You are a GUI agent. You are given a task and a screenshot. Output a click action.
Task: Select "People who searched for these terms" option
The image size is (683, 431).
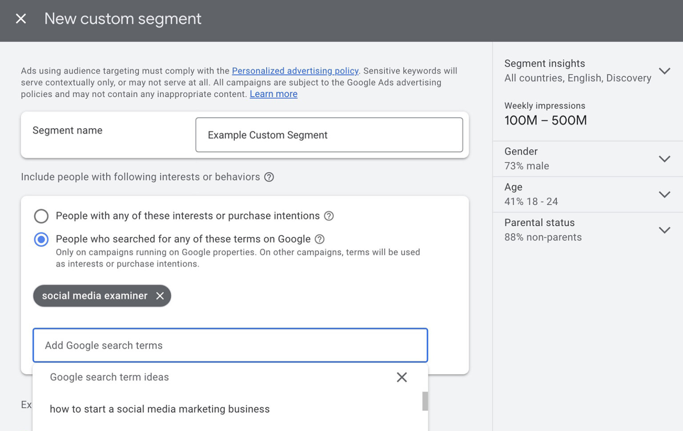[41, 239]
